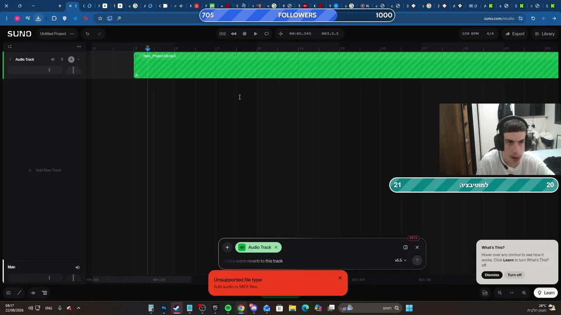The image size is (561, 315).
Task: Solo the Audio Track
Action: [62, 59]
